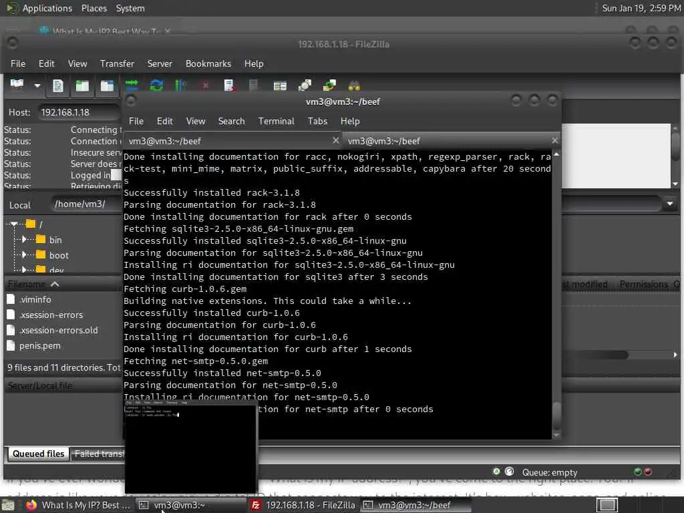The width and height of the screenshot is (684, 513).
Task: Disconnect from the current server icon
Action: point(230,85)
